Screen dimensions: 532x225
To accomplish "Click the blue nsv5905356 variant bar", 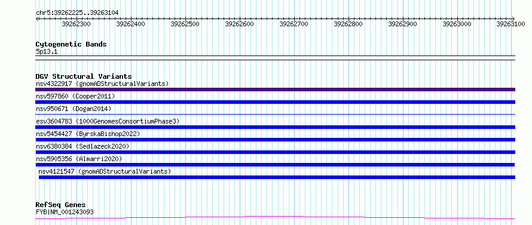I will [x=275, y=165].
